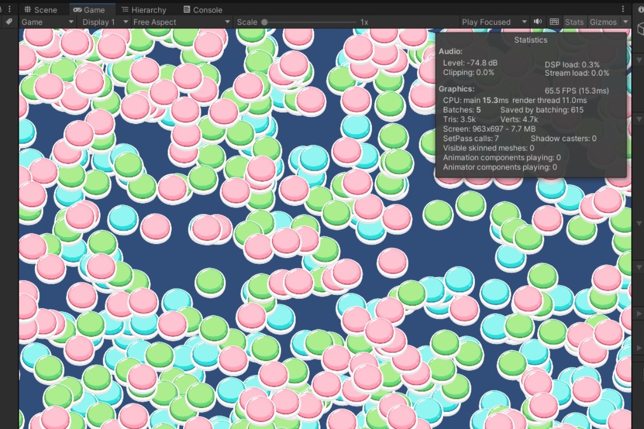Viewport: 644px width, 429px height.
Task: Toggle Gizmos in the Game view
Action: click(x=603, y=22)
